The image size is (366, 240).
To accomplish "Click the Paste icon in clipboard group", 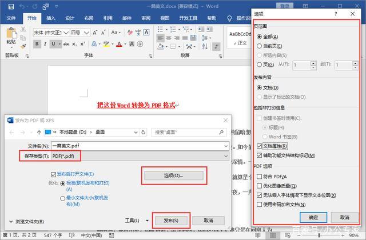I will click(x=11, y=33).
